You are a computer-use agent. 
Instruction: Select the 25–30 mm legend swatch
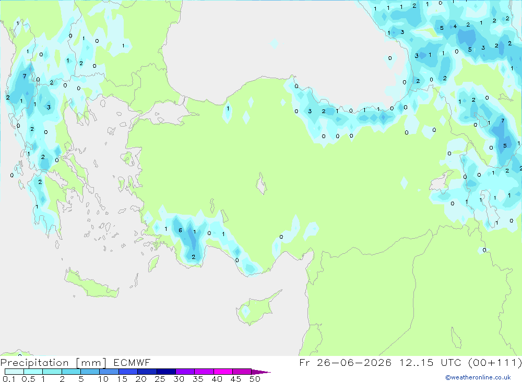pos(166,372)
